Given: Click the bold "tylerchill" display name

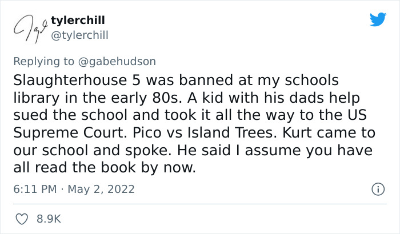Looking at the screenshot, I should pos(78,21).
